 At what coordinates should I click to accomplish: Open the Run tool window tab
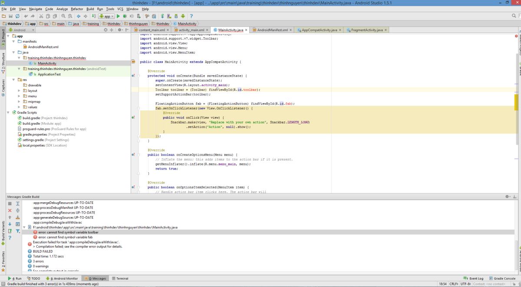pos(15,278)
